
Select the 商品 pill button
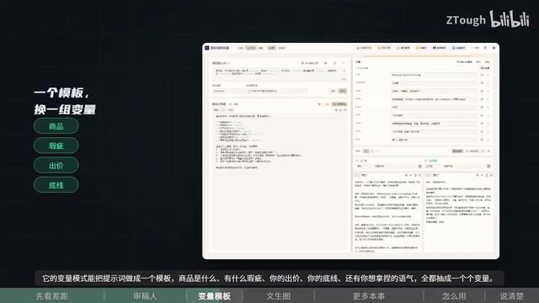pos(56,126)
